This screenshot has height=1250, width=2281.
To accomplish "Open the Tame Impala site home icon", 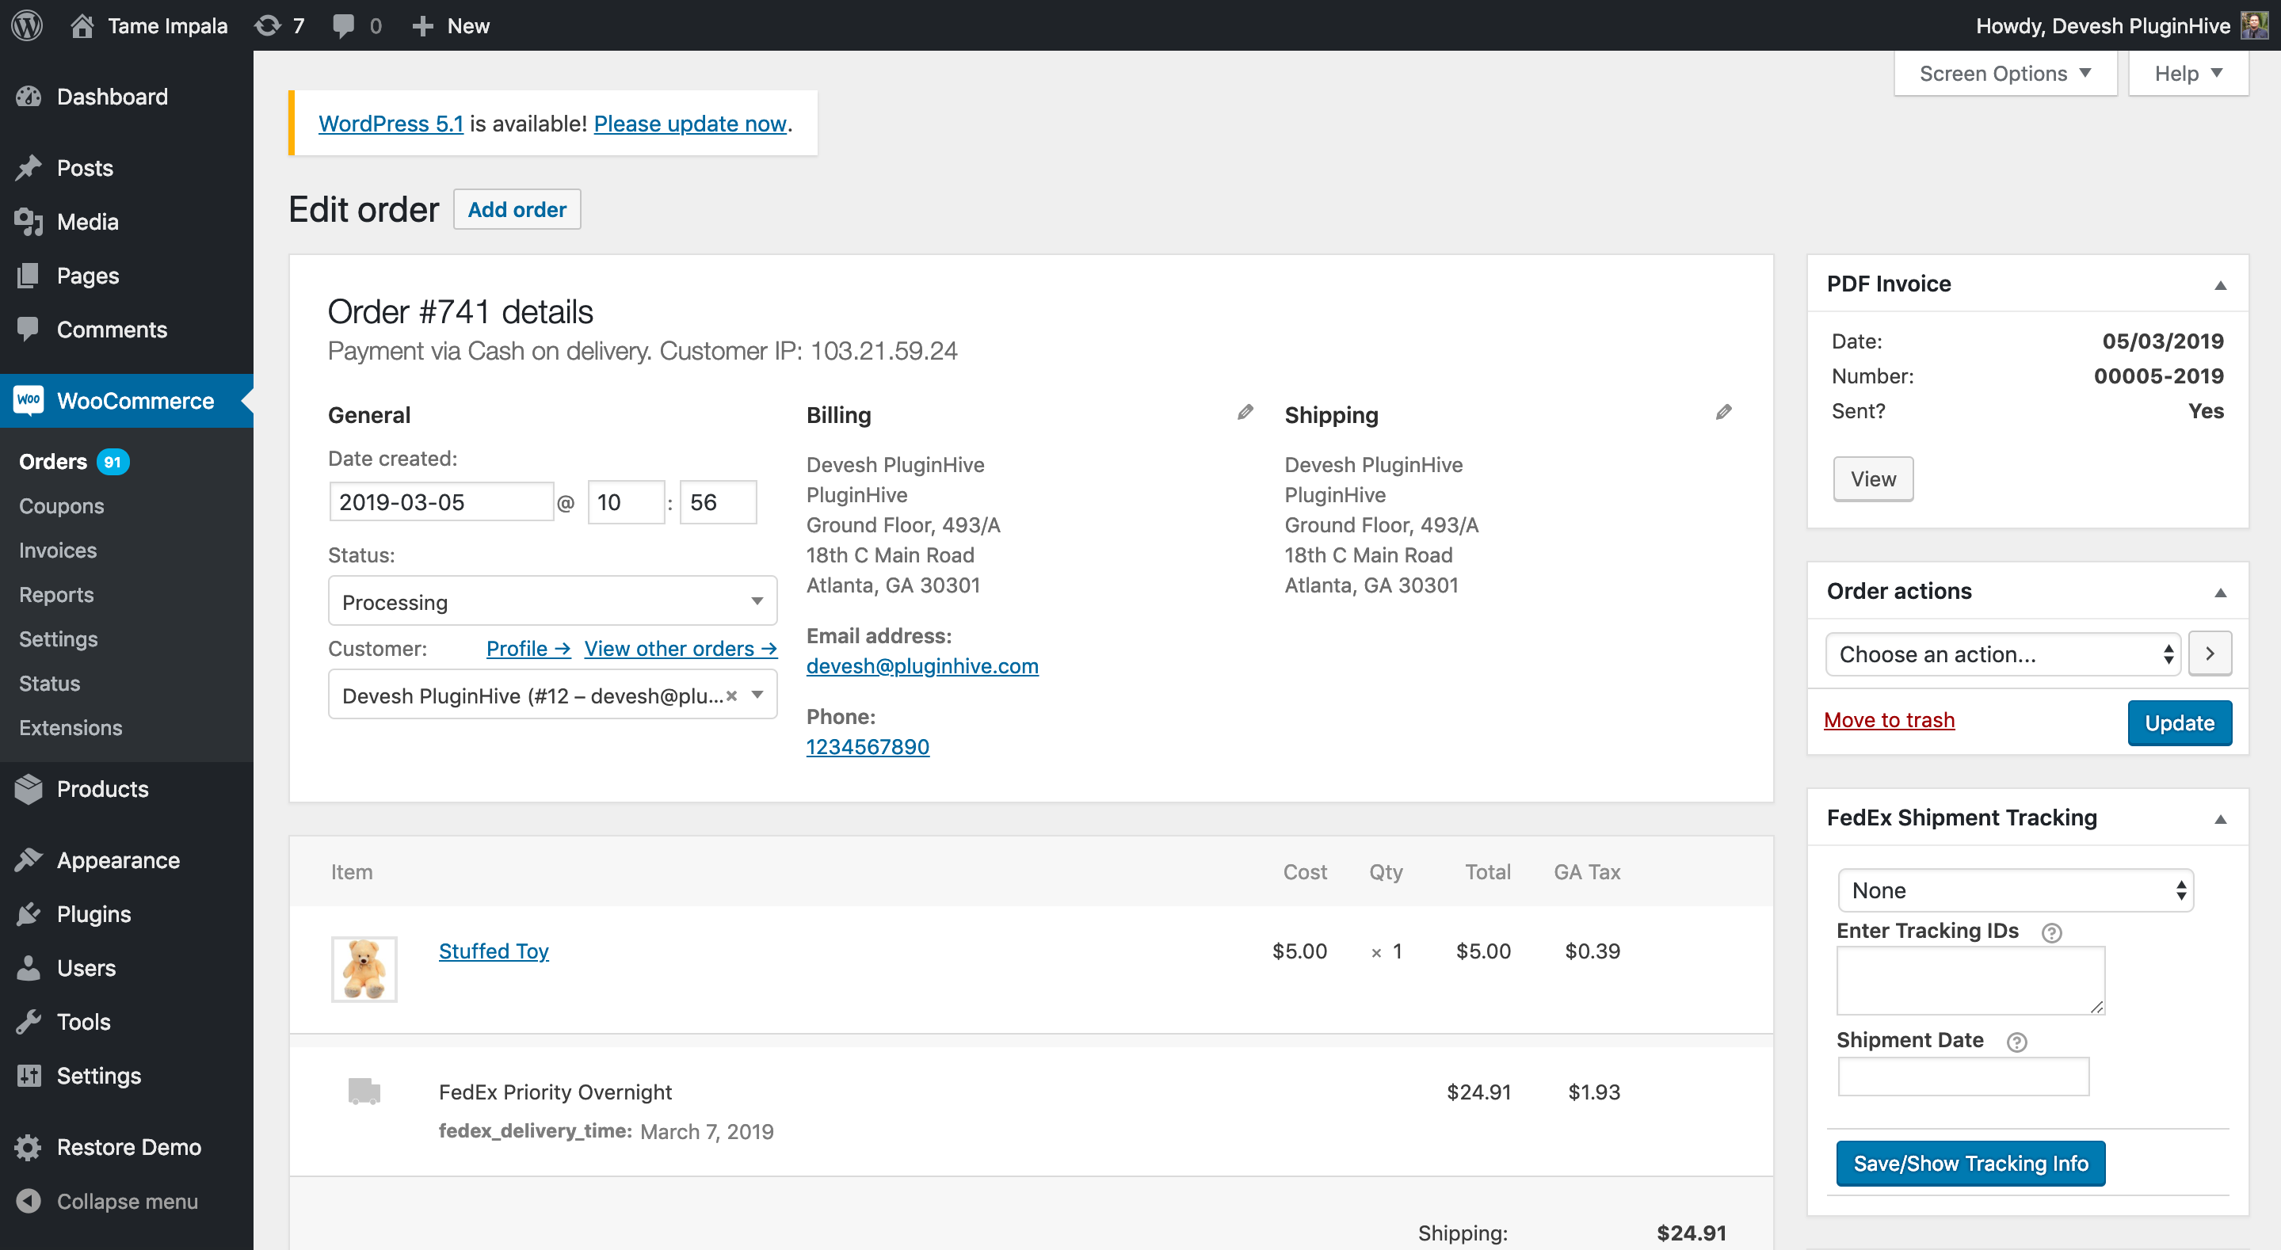I will point(82,25).
